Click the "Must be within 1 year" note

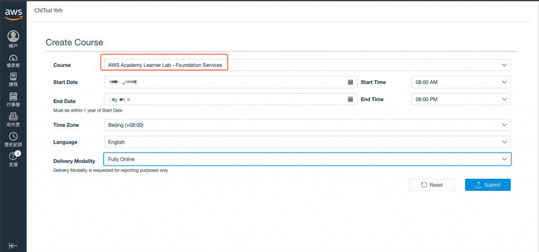(x=88, y=110)
